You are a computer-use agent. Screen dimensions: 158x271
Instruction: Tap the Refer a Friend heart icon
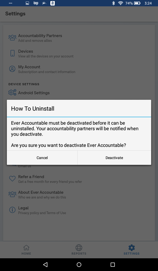[x=12, y=179]
